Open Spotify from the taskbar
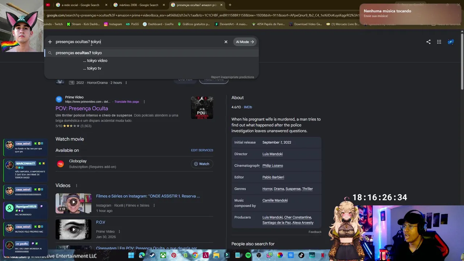Image resolution: width=464 pixels, height=261 pixels. pyautogui.click(x=248, y=255)
